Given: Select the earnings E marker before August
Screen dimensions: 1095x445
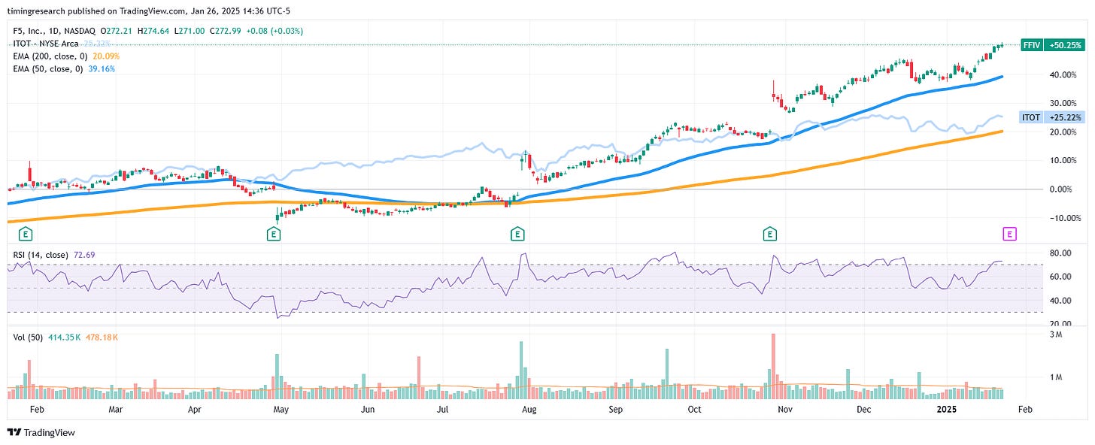Looking at the screenshot, I should (x=517, y=234).
